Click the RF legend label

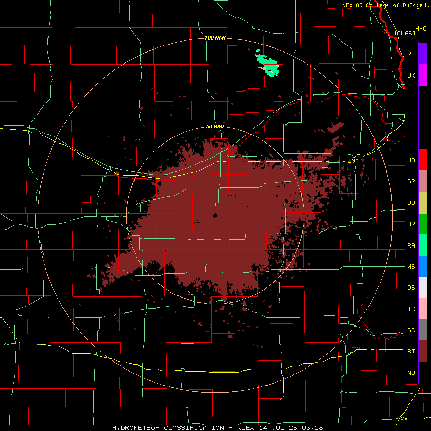click(x=411, y=54)
